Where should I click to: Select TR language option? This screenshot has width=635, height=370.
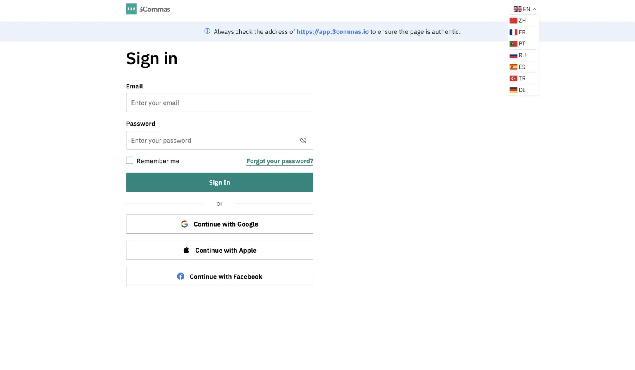pyautogui.click(x=523, y=79)
